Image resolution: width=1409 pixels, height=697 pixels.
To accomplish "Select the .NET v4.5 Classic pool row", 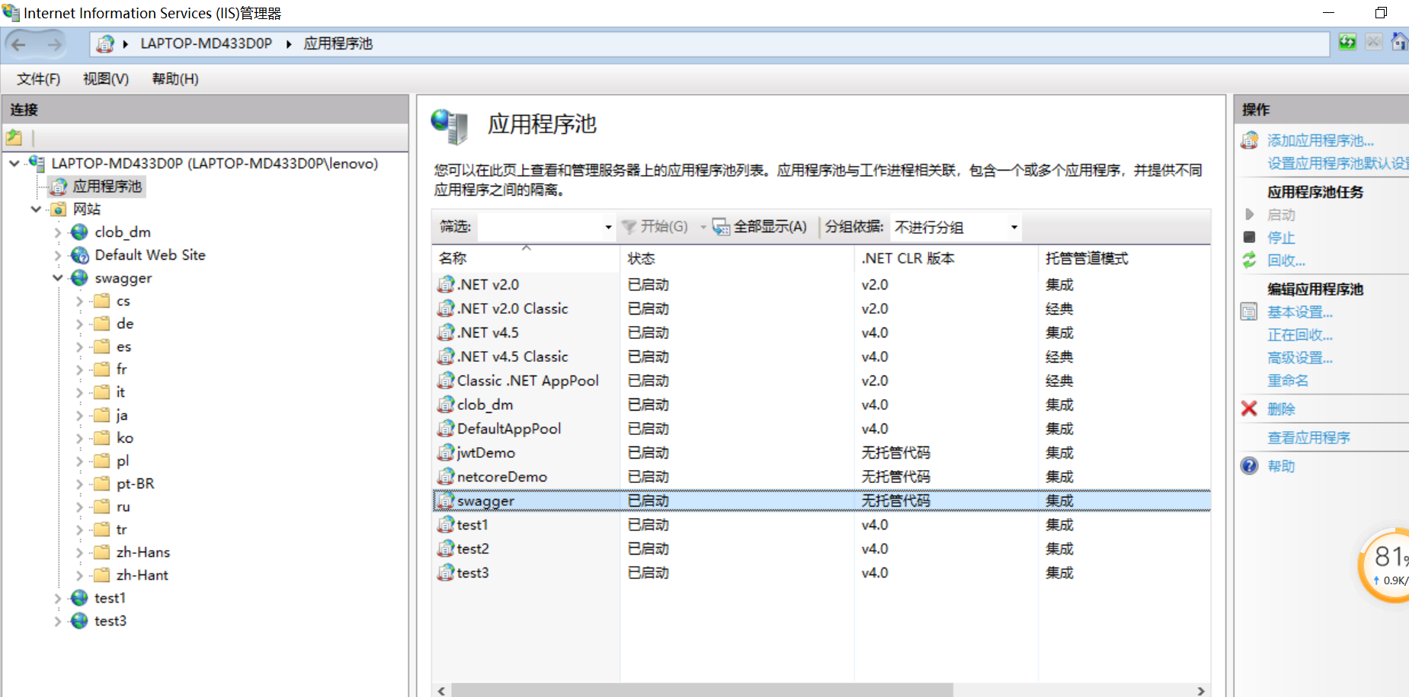I will click(821, 356).
